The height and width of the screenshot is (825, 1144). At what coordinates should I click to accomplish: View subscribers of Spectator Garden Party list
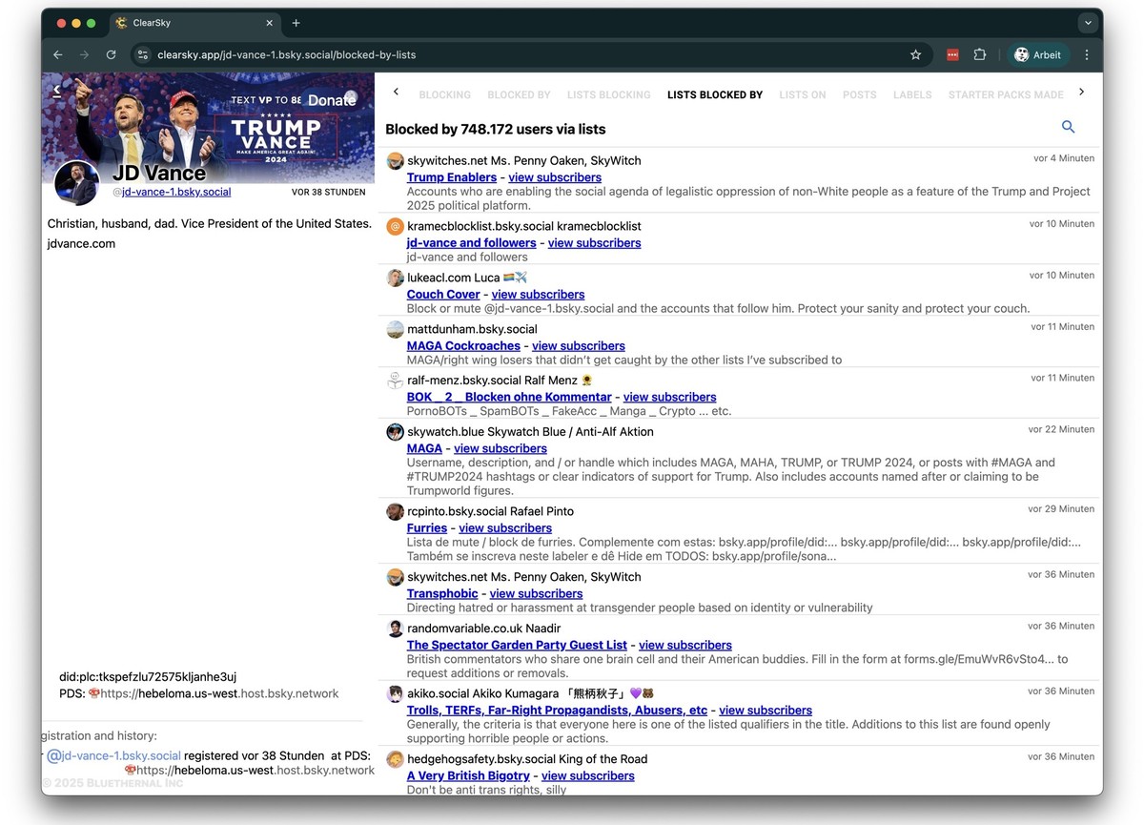(685, 646)
